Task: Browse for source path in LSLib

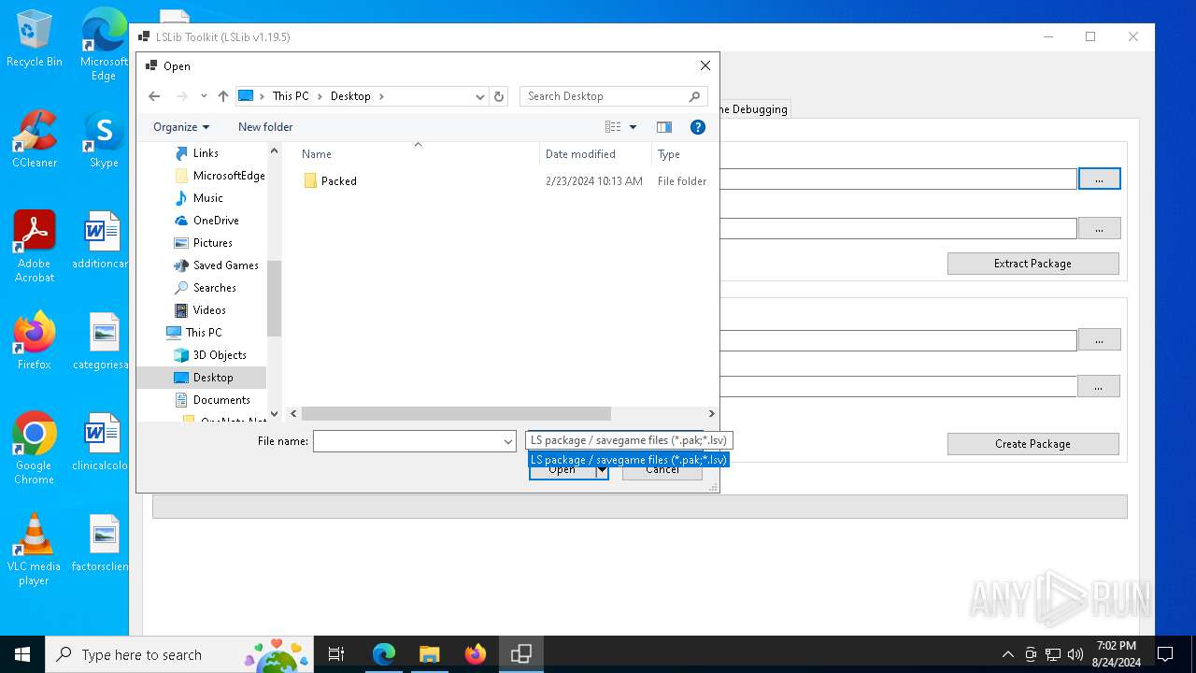Action: tap(1099, 340)
